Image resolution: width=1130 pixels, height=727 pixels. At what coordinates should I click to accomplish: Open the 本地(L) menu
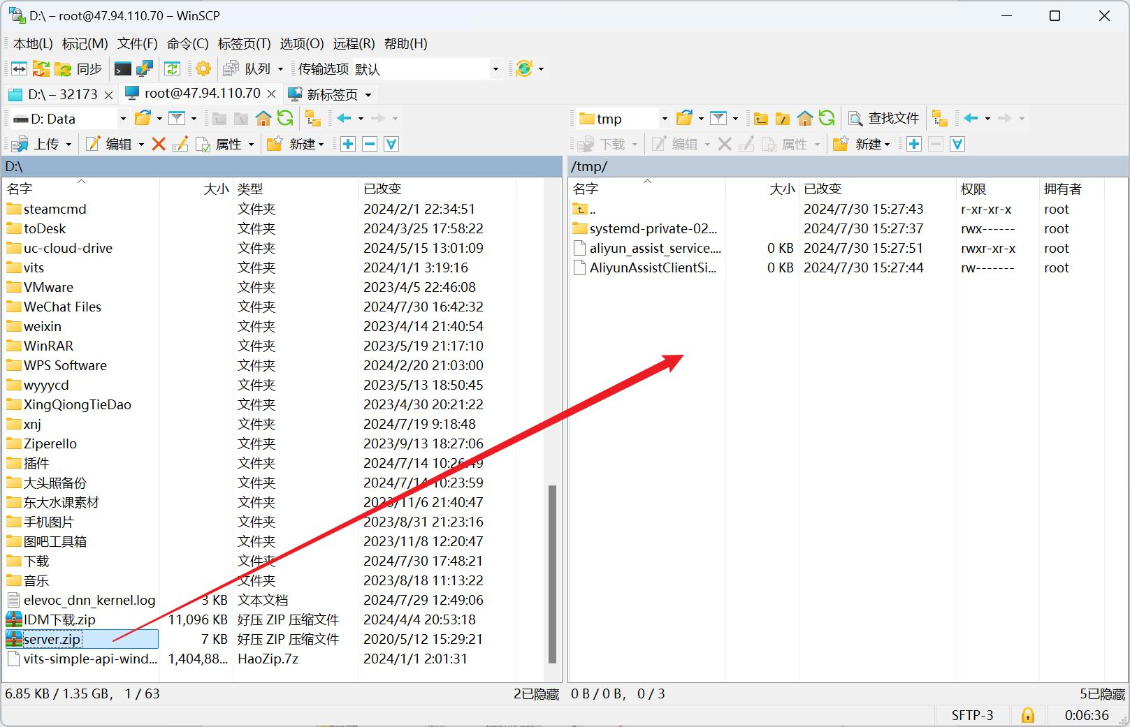point(33,43)
